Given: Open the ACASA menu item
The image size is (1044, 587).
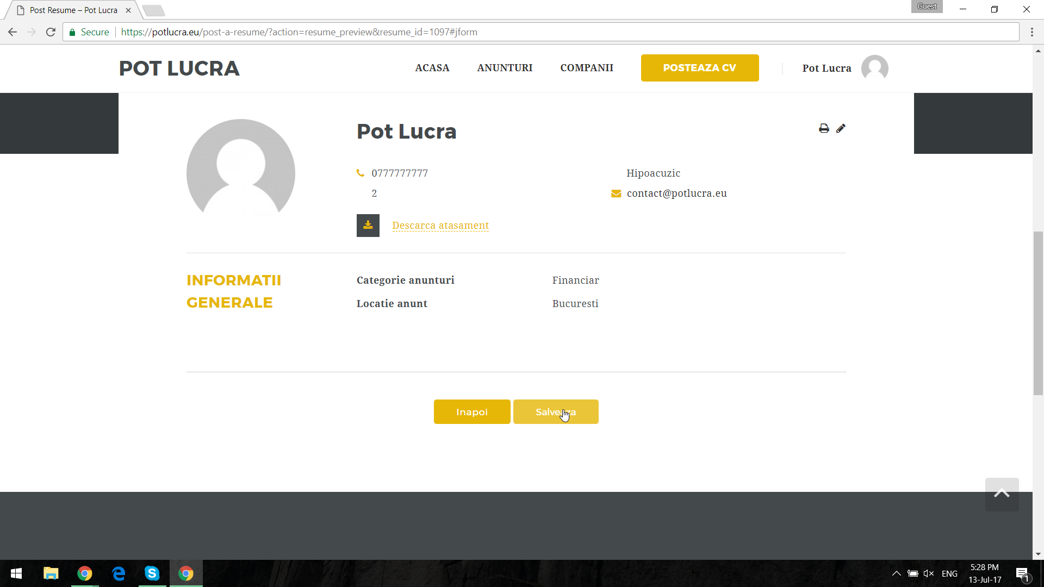Looking at the screenshot, I should pos(432,68).
